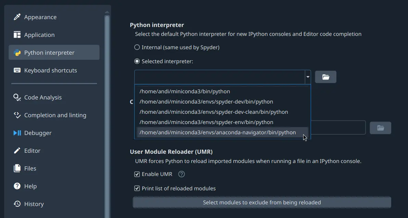Click the help icon beside Enable UMR
Image resolution: width=408 pixels, height=218 pixels.
(181, 174)
